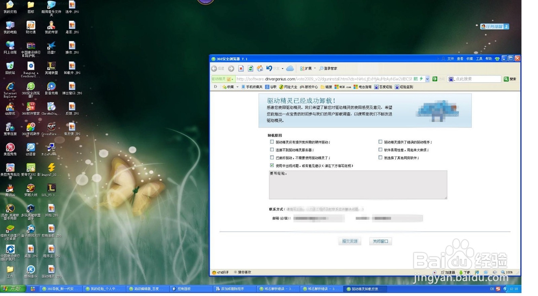The height and width of the screenshot is (296, 538).
Task: Click the 邮箱 email input field
Action: [x=318, y=218]
